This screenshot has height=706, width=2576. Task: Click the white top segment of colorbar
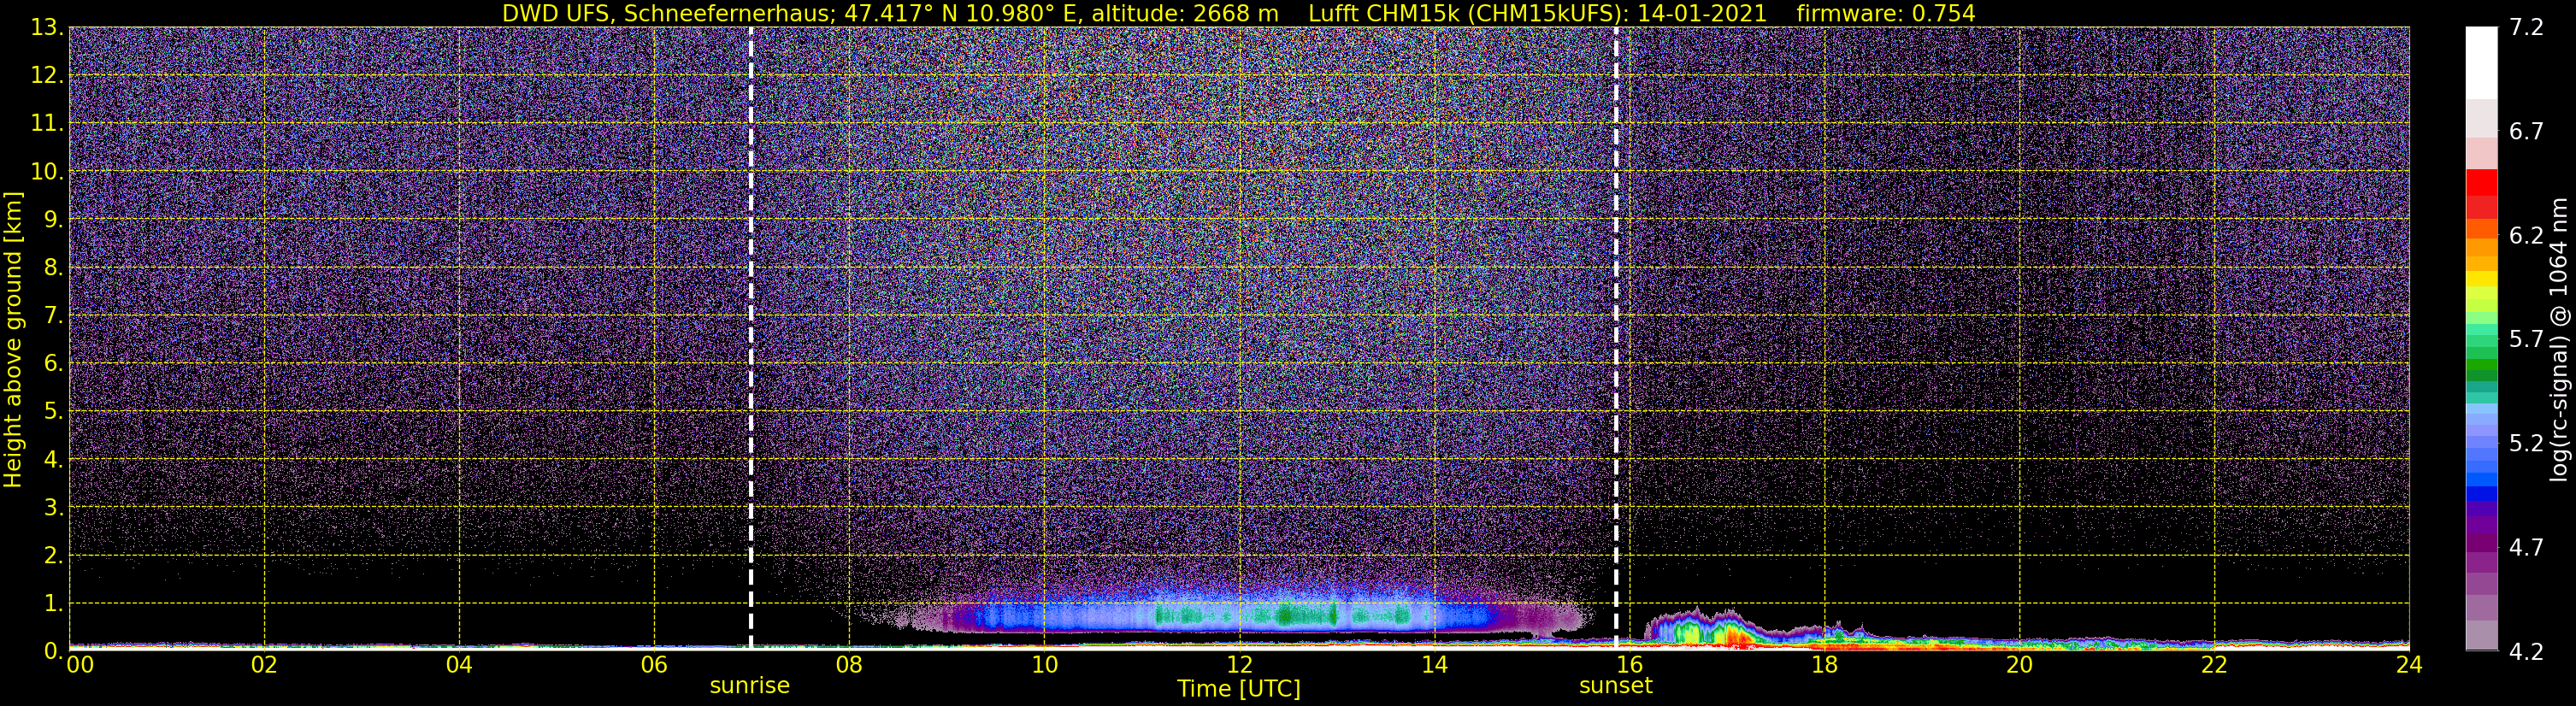pyautogui.click(x=2481, y=62)
